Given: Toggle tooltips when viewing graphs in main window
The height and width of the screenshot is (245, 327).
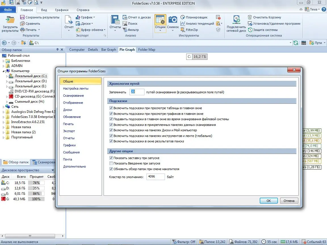Looking at the screenshot, I should pyautogui.click(x=111, y=113).
